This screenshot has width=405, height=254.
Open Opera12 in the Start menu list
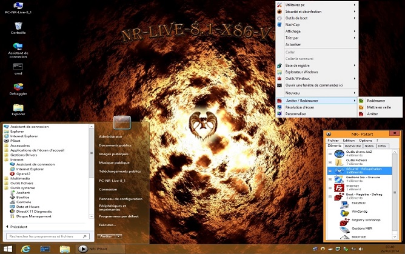click(x=23, y=174)
